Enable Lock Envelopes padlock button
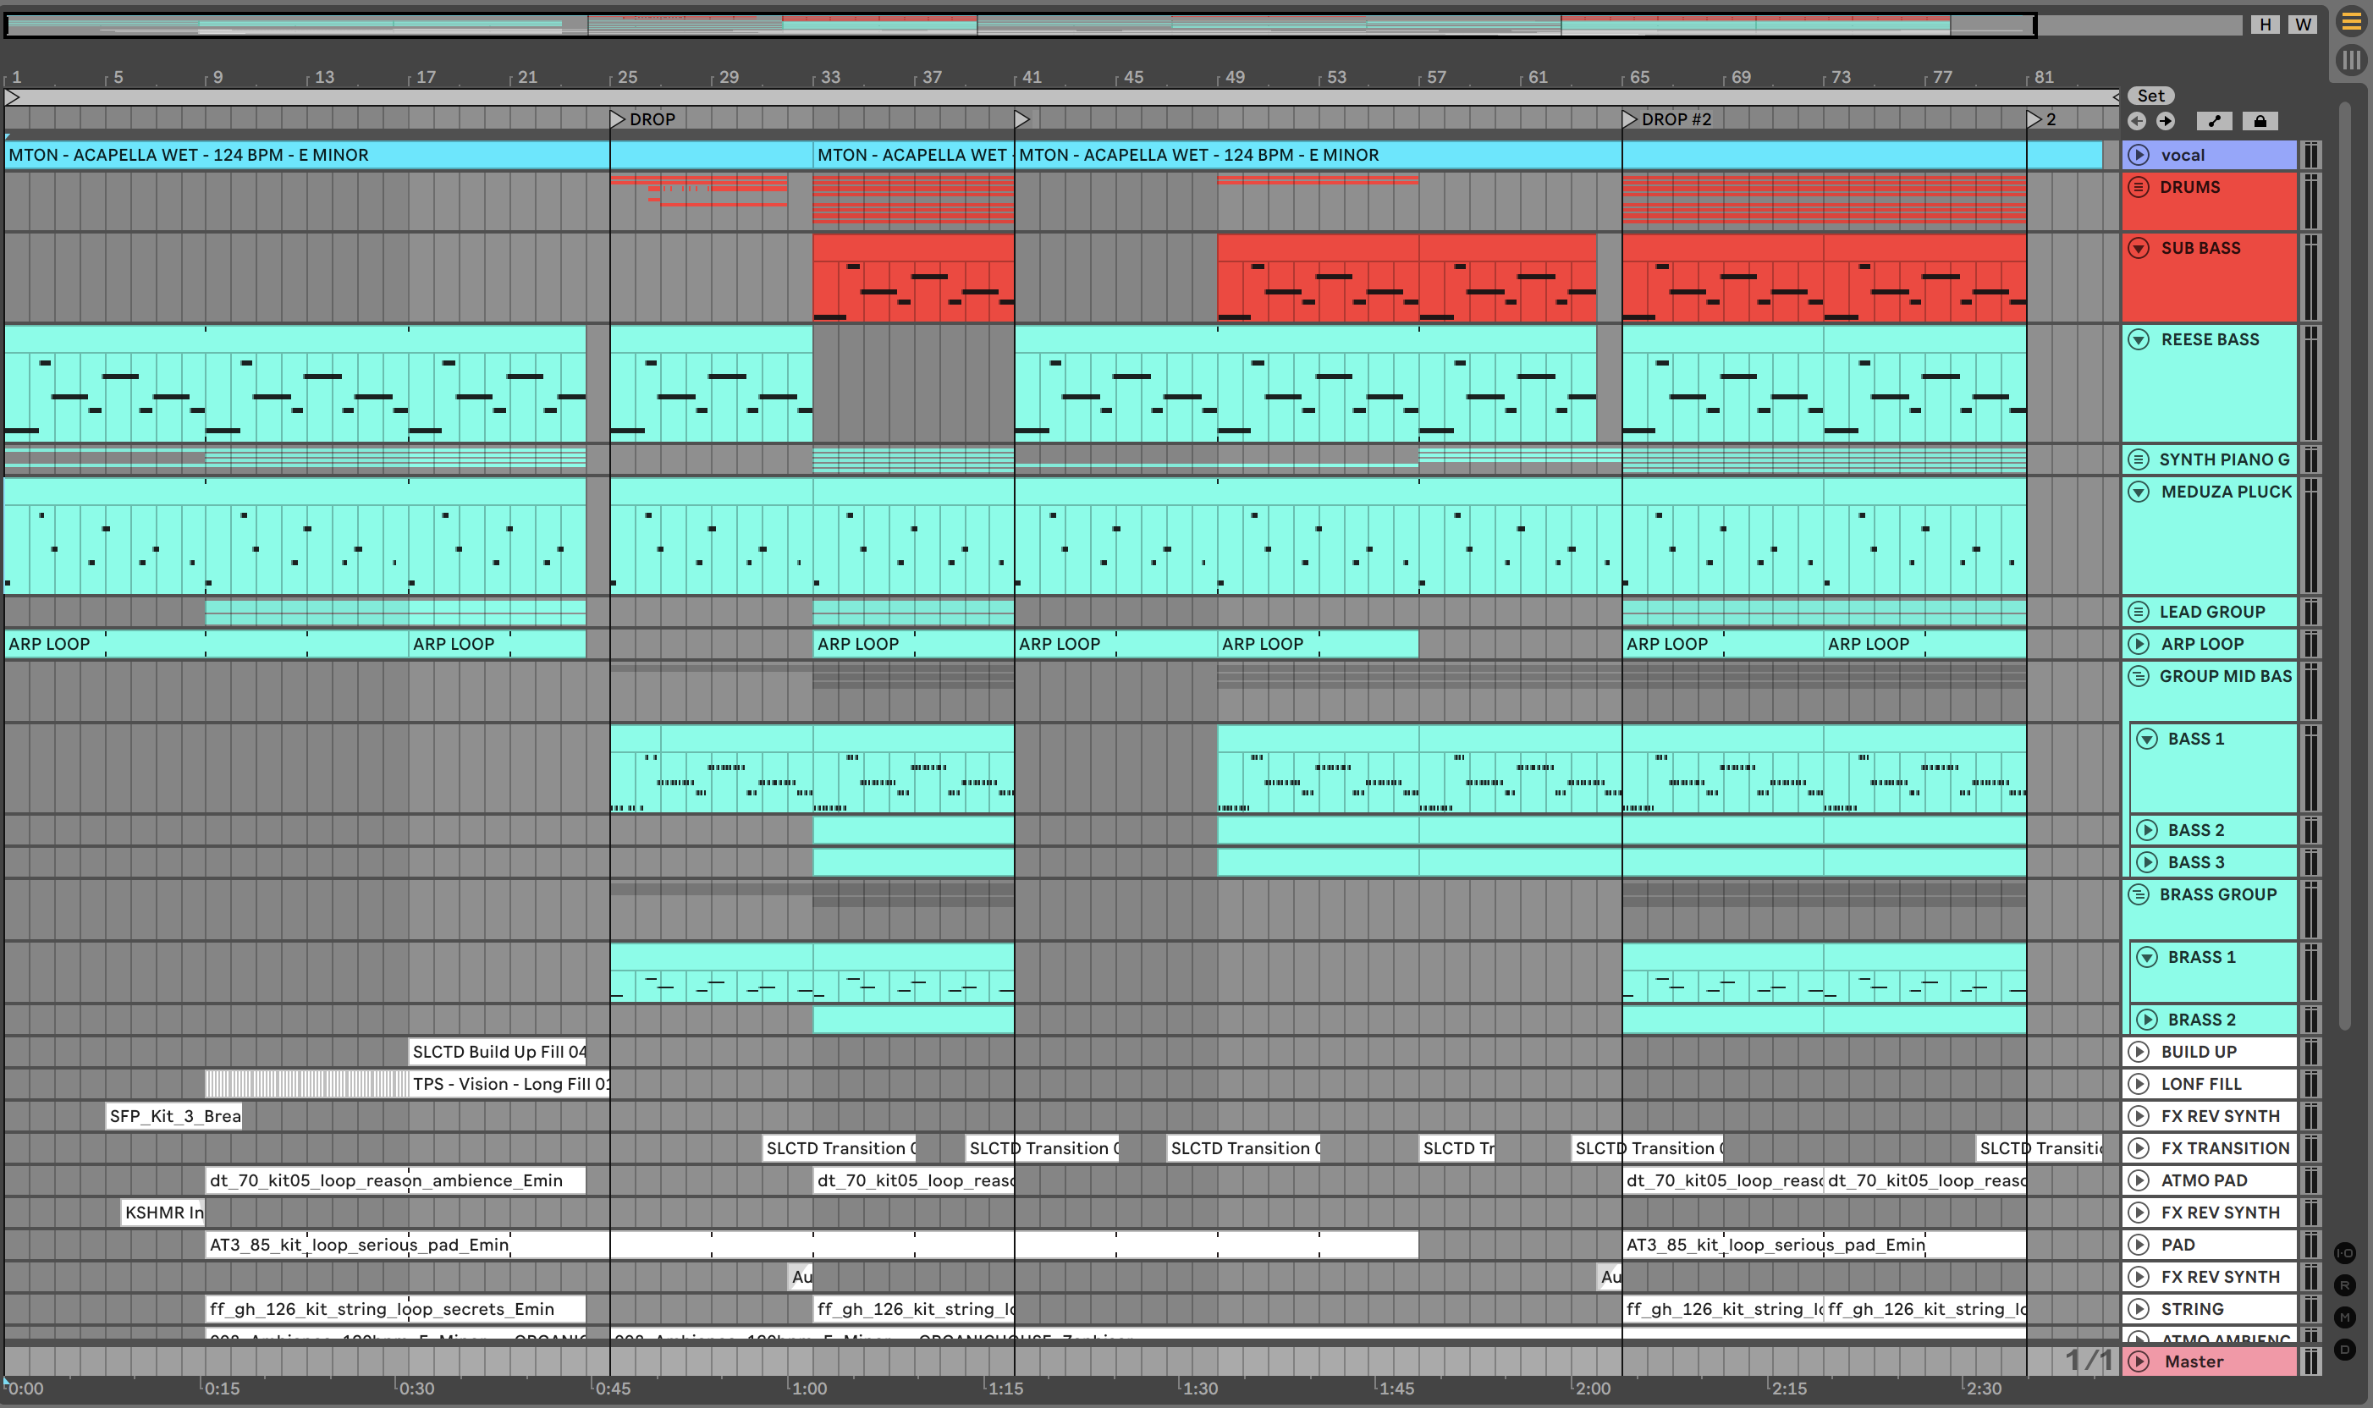Viewport: 2373px width, 1408px height. (x=2260, y=120)
